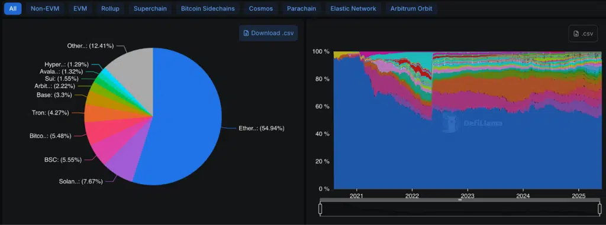Click the 2024 x-axis label
Image resolution: width=606 pixels, height=225 pixels.
(x=523, y=195)
